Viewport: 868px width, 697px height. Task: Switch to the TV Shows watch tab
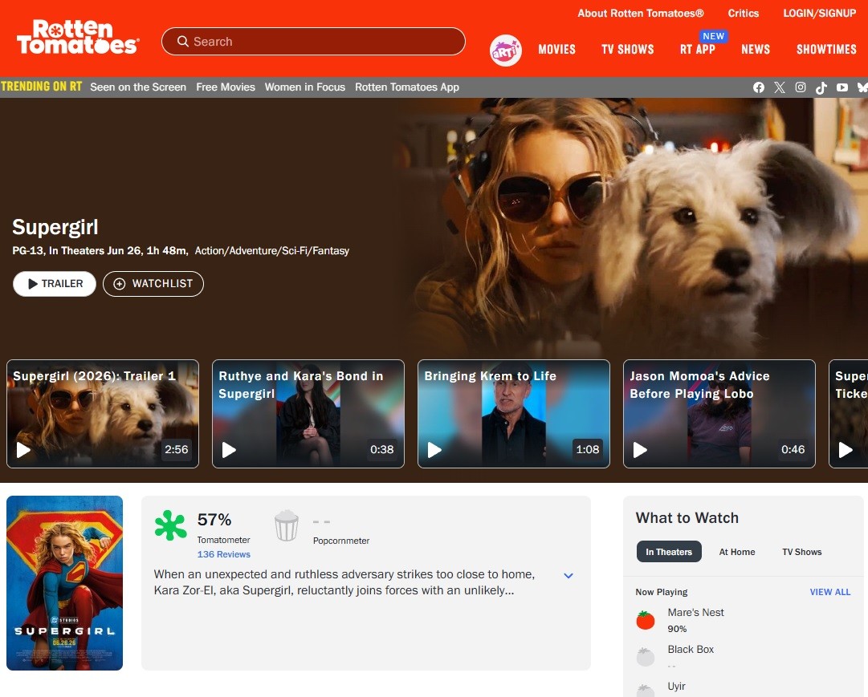[x=801, y=552]
